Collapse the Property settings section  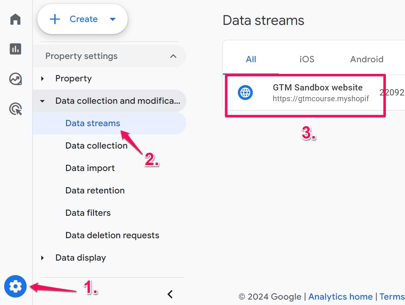tap(173, 56)
